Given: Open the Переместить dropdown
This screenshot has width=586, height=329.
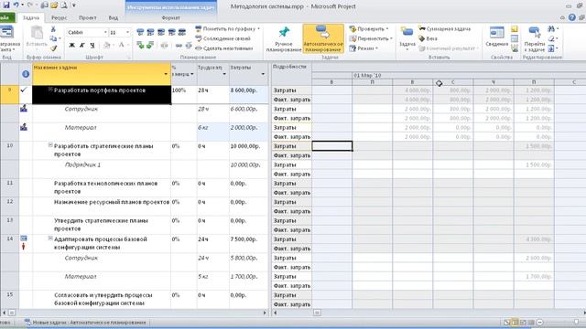Looking at the screenshot, I should coord(371,38).
